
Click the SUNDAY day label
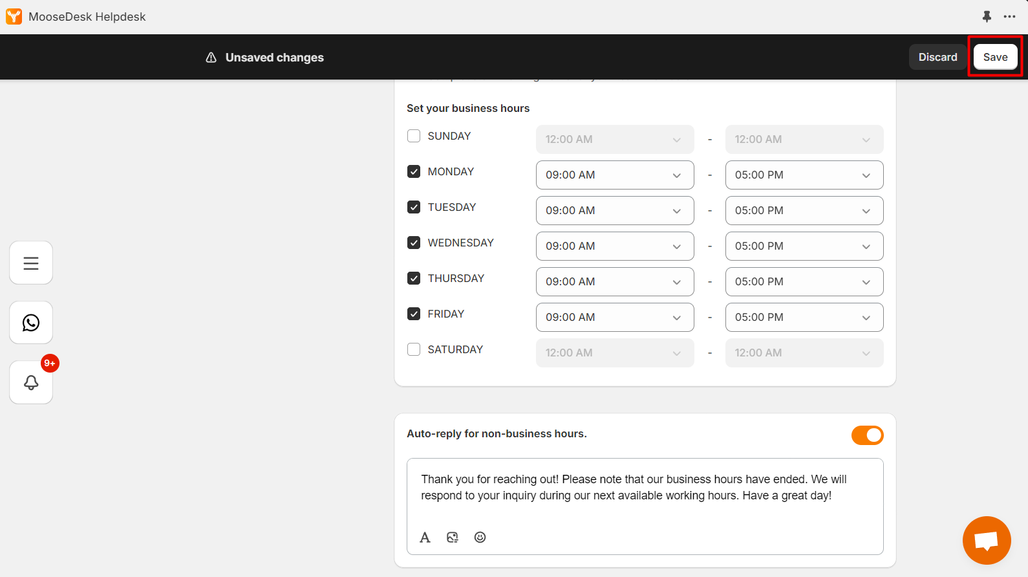(449, 136)
